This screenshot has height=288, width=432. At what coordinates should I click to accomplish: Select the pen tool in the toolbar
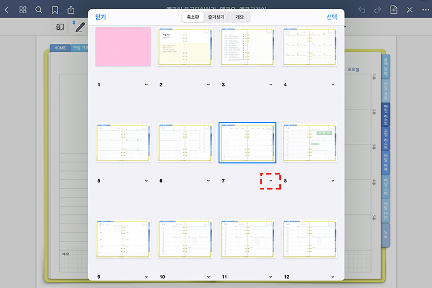80,27
